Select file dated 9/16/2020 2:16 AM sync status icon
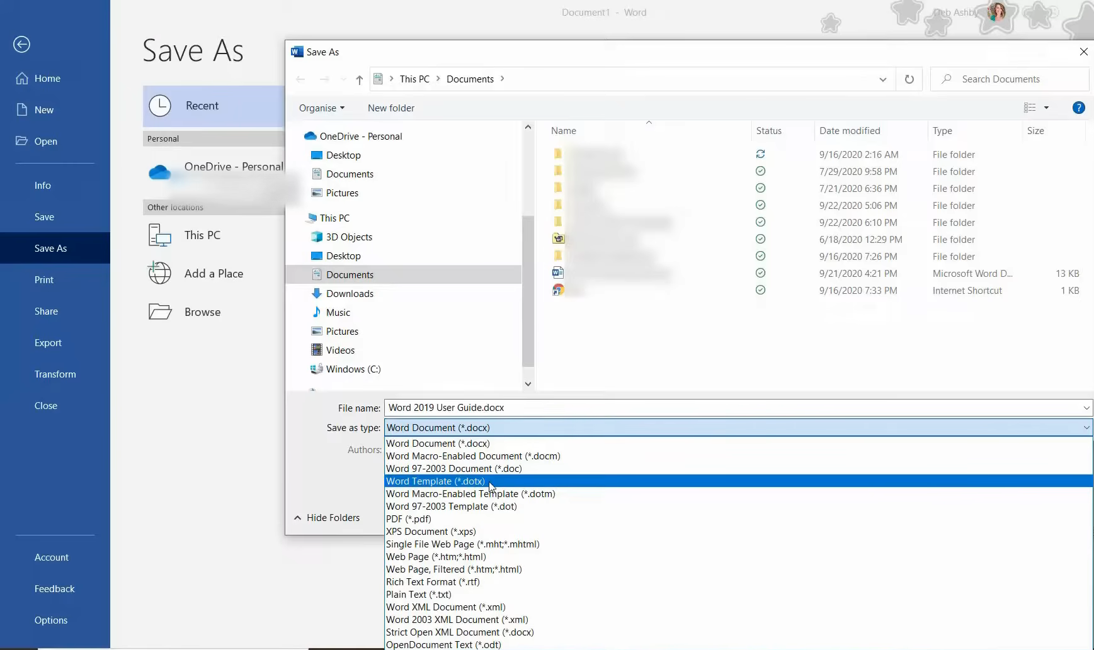The image size is (1094, 650). coord(760,154)
